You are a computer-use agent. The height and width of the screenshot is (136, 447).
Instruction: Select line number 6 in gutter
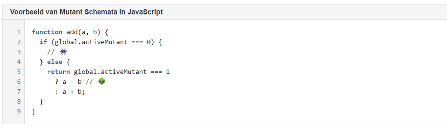pos(19,82)
